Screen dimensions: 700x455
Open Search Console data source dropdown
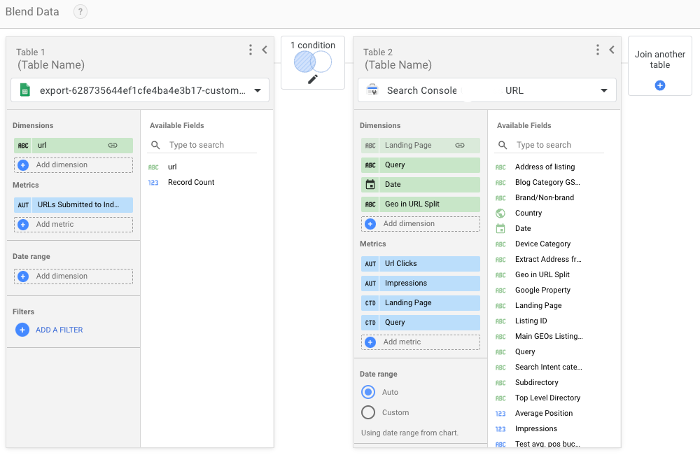487,90
